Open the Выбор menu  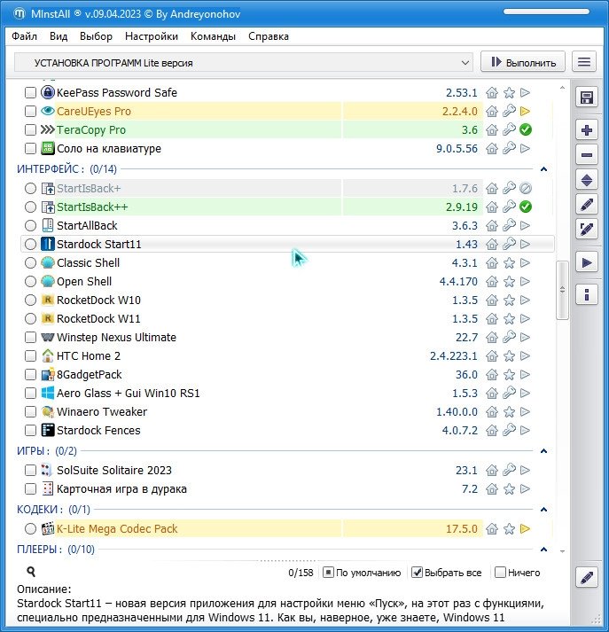point(96,36)
